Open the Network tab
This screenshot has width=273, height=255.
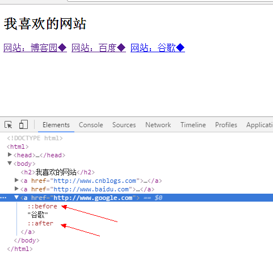point(158,125)
